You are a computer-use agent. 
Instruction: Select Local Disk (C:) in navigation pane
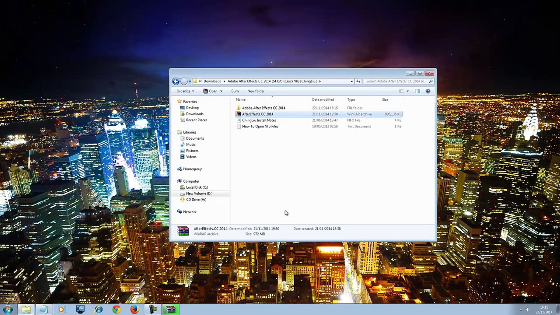pos(197,187)
